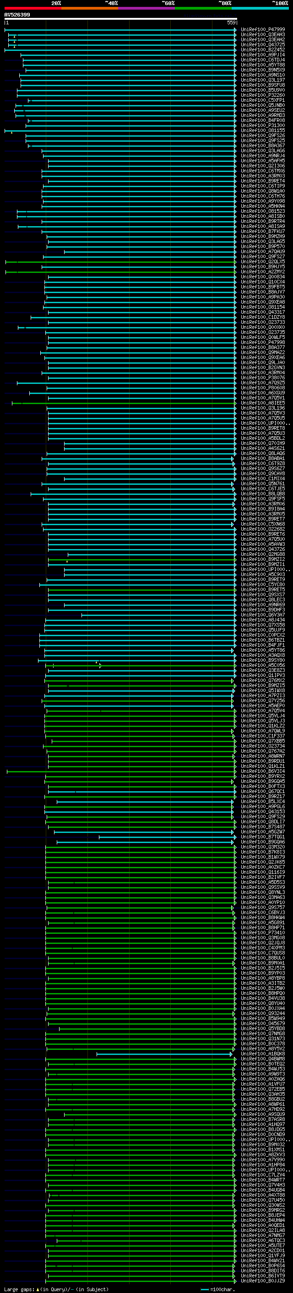Select the UniRef100_C1F337 label
293x1293 pixels.
pos(263,736)
